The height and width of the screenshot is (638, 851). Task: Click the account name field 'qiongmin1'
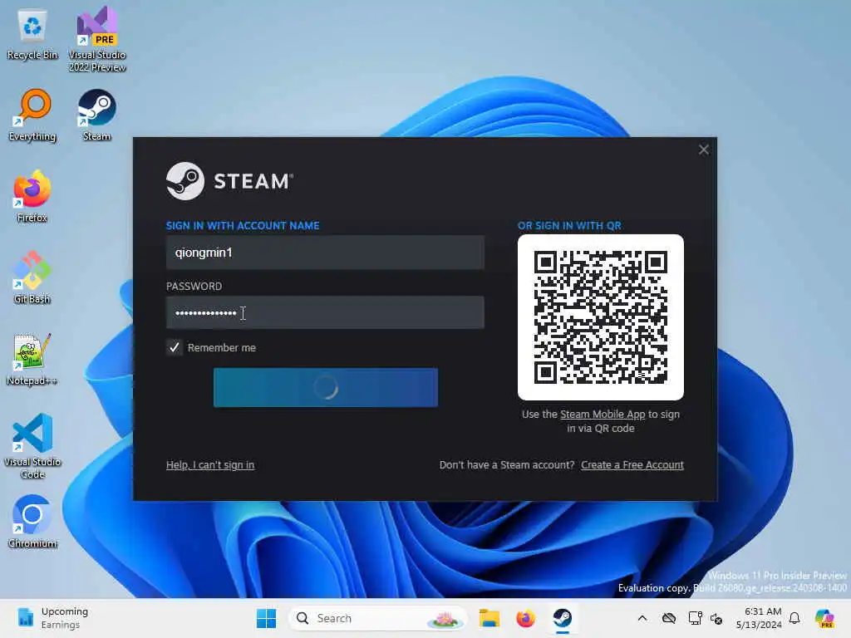coord(325,253)
